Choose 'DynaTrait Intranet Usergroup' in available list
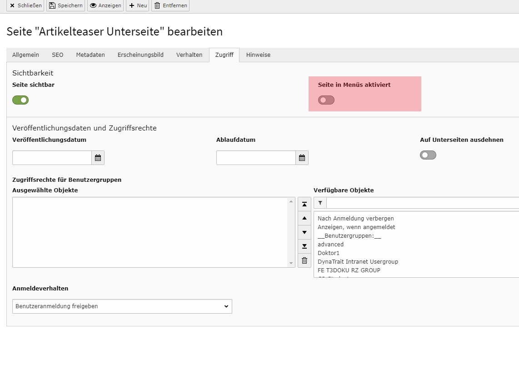This screenshot has height=390, width=519. coord(358,261)
